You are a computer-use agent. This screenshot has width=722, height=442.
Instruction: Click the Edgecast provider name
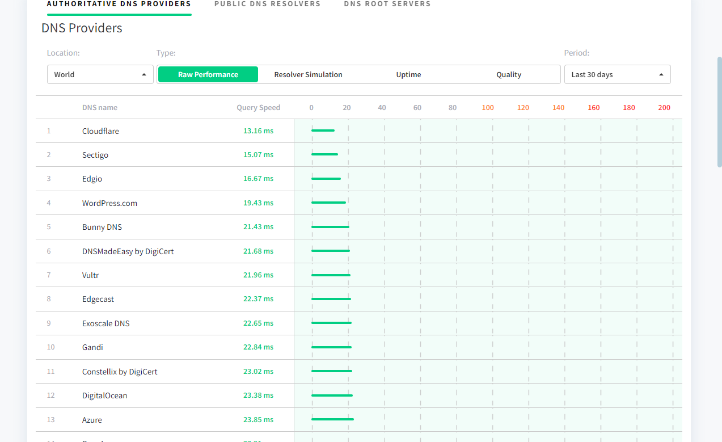(98, 299)
